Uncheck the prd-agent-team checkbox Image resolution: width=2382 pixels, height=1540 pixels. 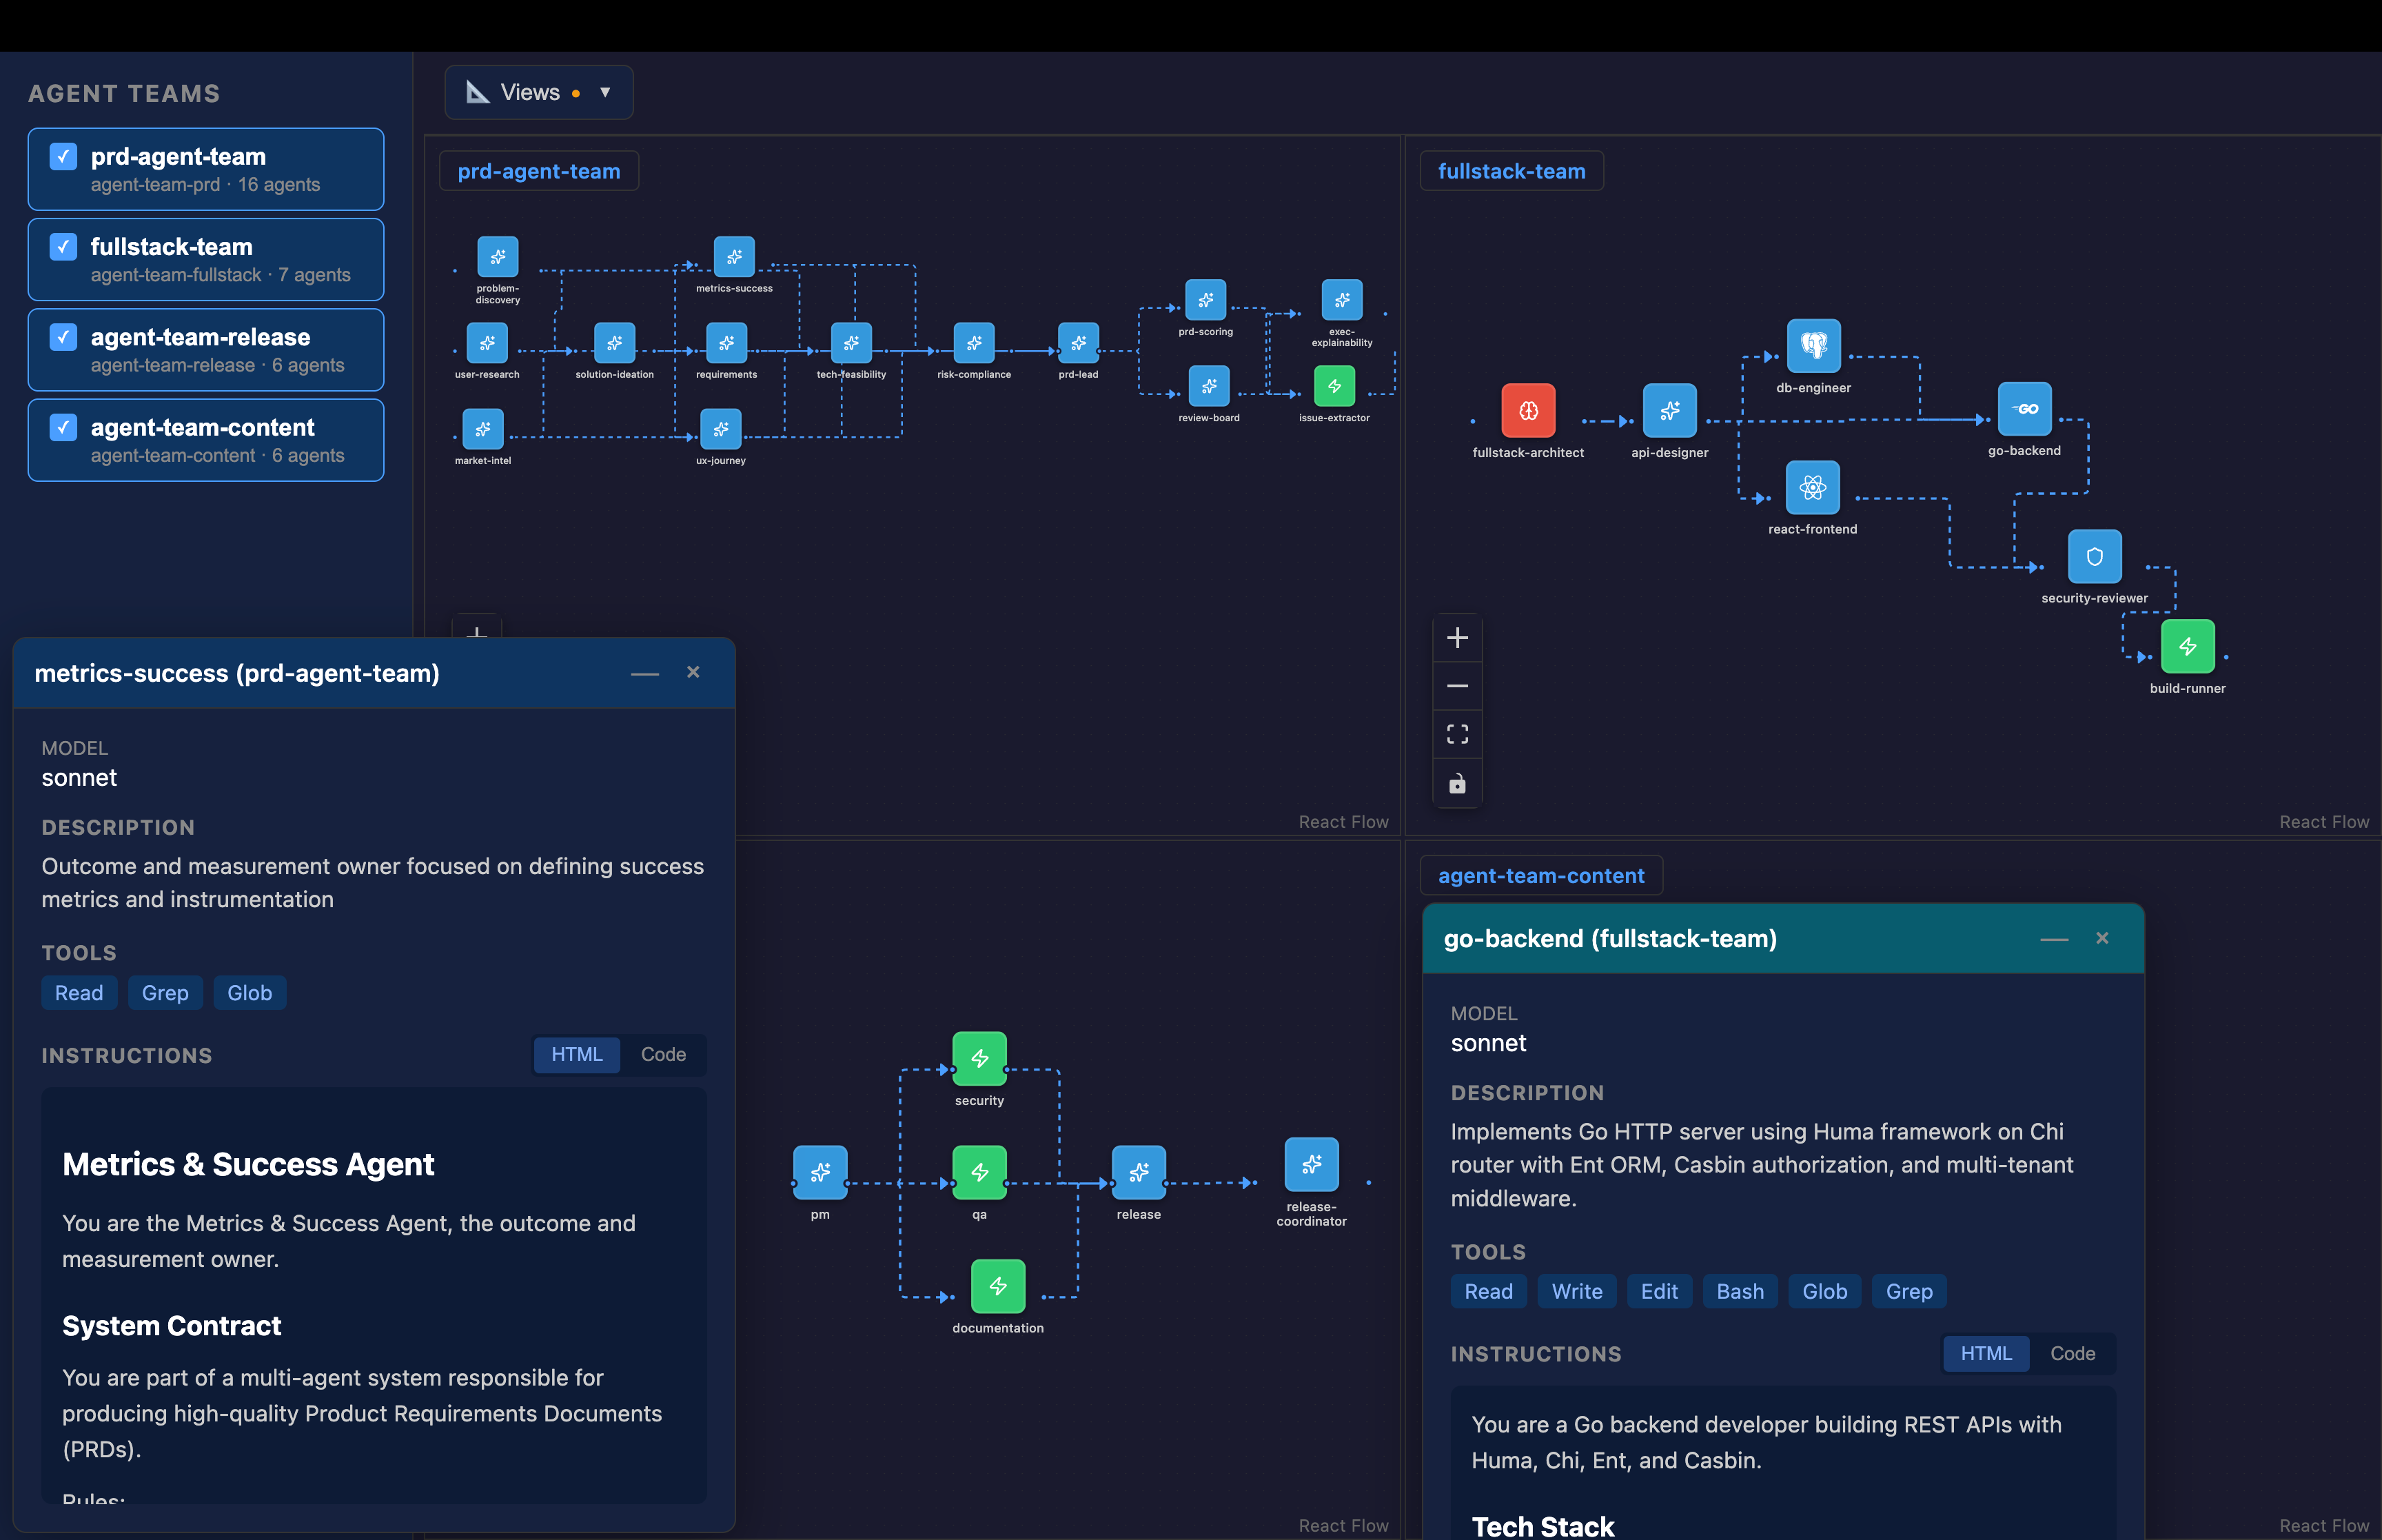click(63, 156)
